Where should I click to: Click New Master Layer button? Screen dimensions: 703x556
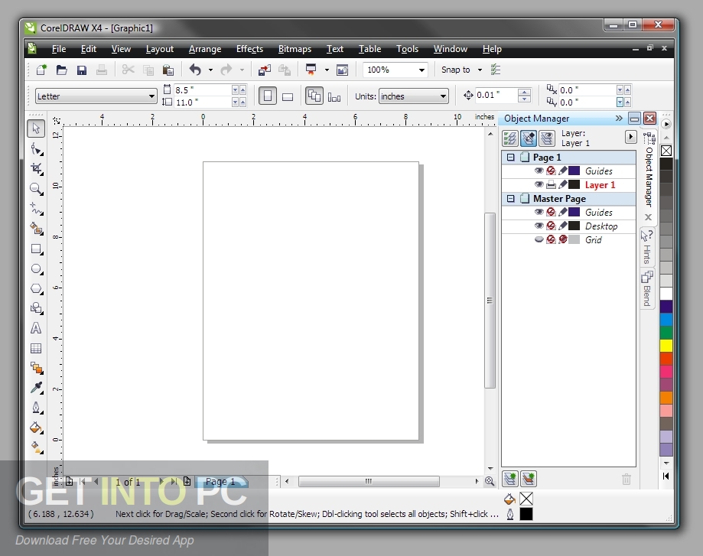(529, 479)
